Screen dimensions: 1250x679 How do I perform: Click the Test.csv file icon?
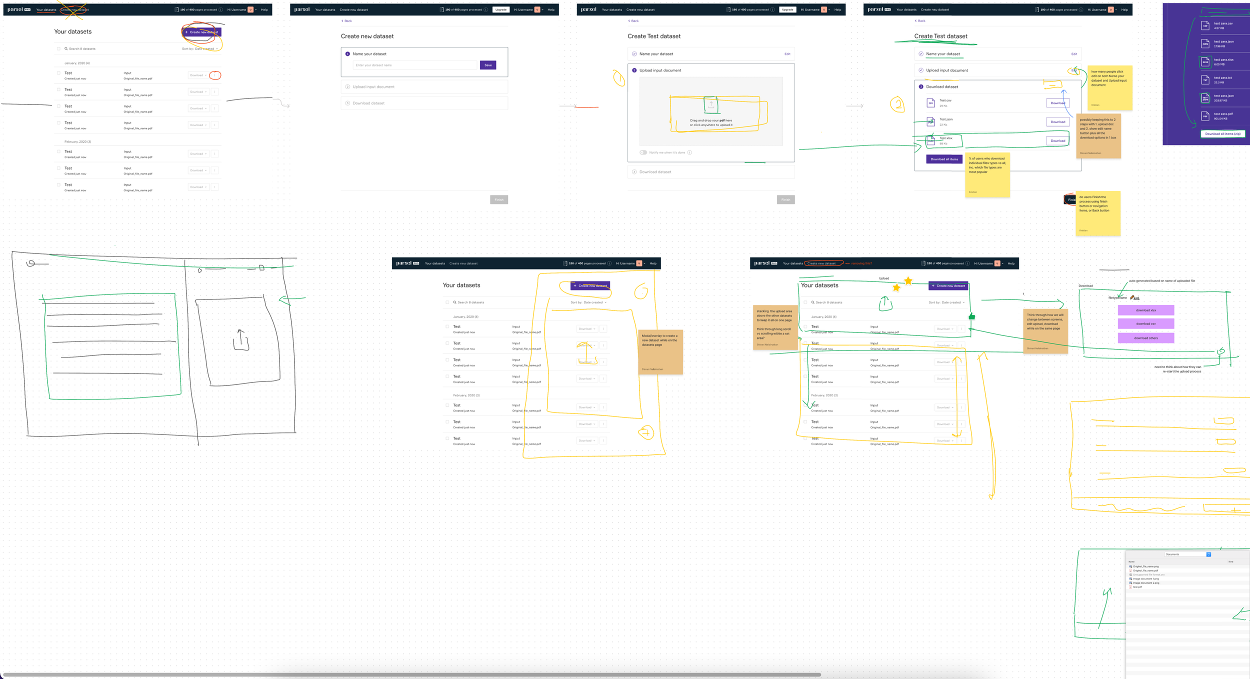point(931,103)
